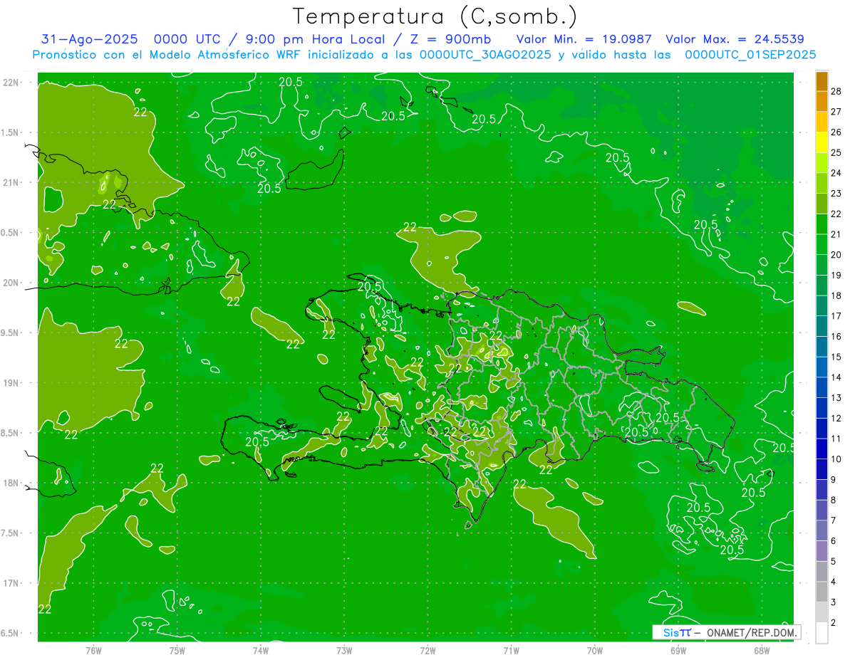Click the legend value "28"

pos(836,91)
